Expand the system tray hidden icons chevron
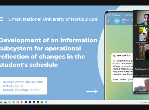 click(139, 102)
